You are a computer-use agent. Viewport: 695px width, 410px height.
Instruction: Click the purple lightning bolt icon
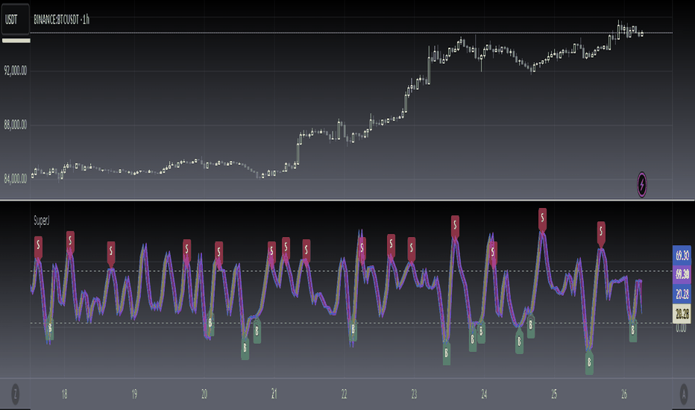tap(642, 184)
